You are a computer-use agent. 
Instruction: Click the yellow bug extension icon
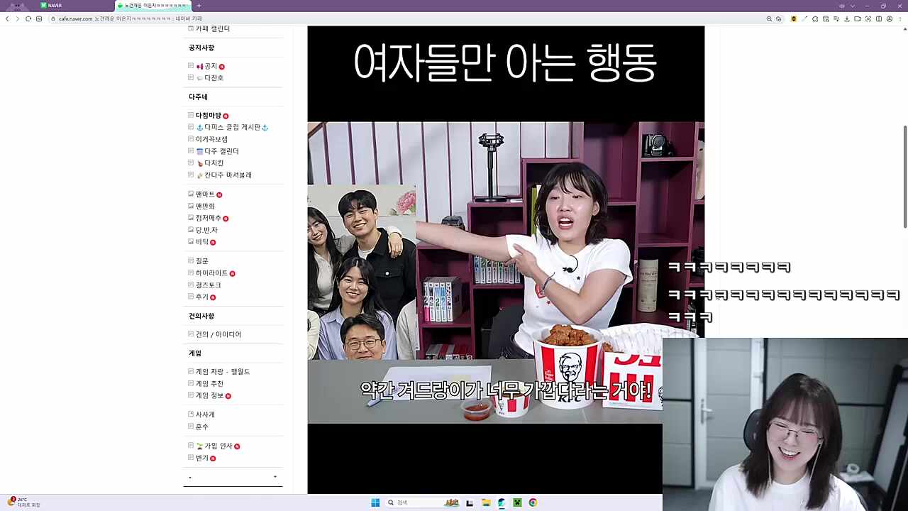coord(793,18)
